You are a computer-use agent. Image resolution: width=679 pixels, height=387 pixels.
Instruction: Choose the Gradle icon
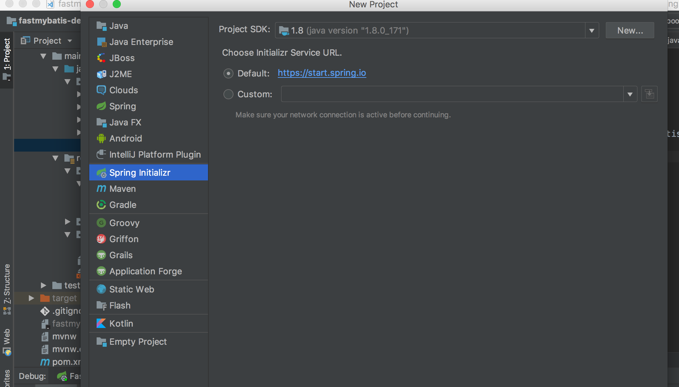pos(101,205)
